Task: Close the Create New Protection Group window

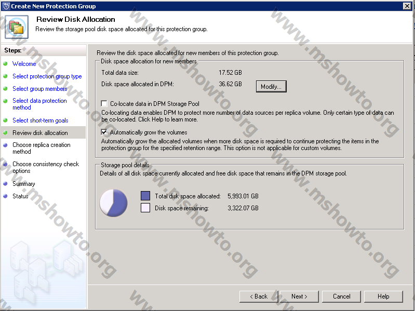Action: coord(407,6)
